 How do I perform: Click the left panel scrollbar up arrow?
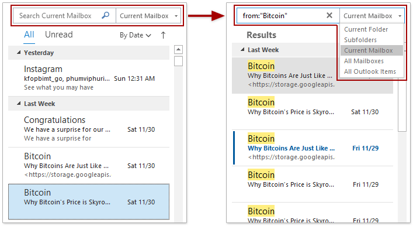[178, 49]
